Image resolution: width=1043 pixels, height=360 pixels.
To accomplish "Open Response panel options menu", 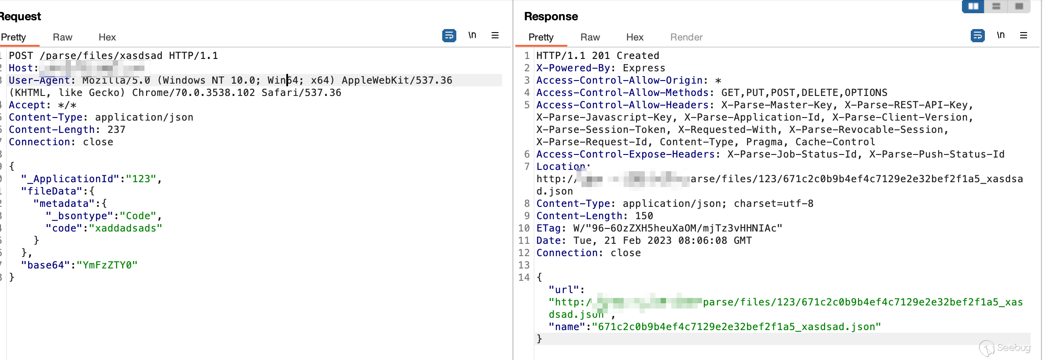I will [1024, 35].
